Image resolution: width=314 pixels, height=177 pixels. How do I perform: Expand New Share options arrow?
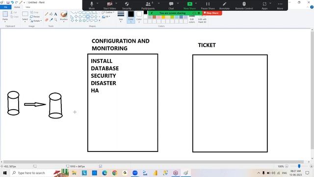(x=196, y=3)
